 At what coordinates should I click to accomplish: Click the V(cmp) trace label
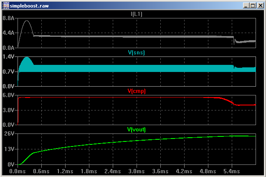137,91
